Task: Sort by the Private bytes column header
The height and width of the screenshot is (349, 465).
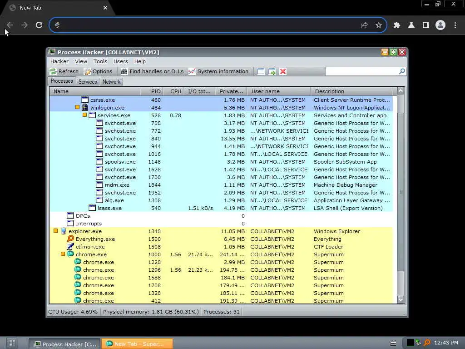Action: pos(231,91)
